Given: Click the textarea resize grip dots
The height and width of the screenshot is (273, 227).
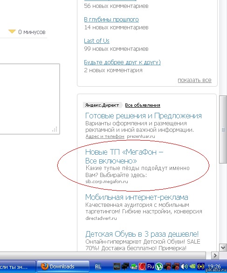Looking at the screenshot, I should (55, 130).
